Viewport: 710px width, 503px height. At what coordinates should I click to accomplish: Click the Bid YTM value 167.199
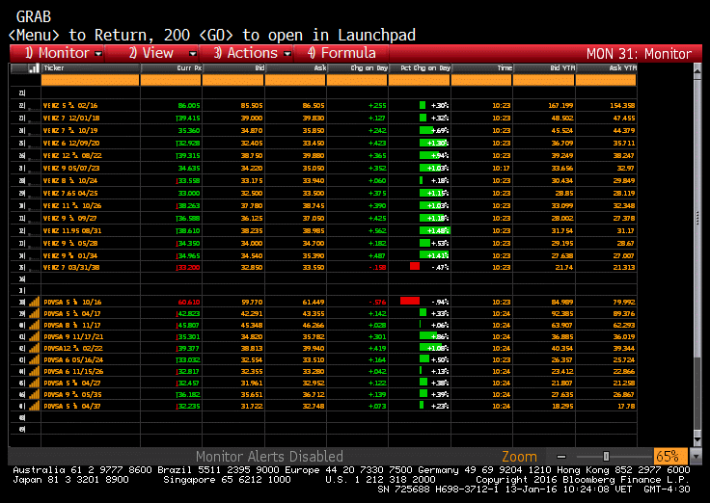[560, 105]
